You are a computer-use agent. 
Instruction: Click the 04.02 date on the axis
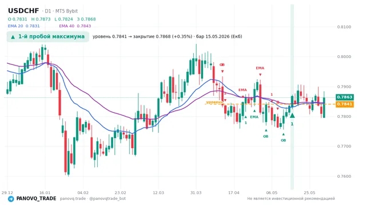click(x=83, y=192)
